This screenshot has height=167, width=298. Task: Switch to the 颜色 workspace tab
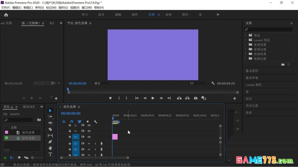[135, 15]
